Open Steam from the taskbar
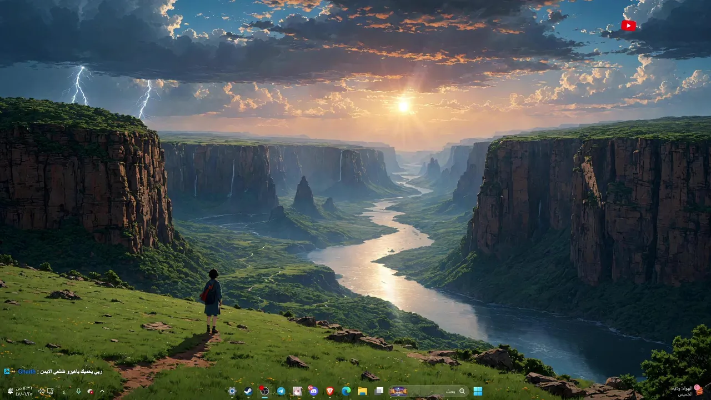Viewport: 711px width, 400px height. 248,391
